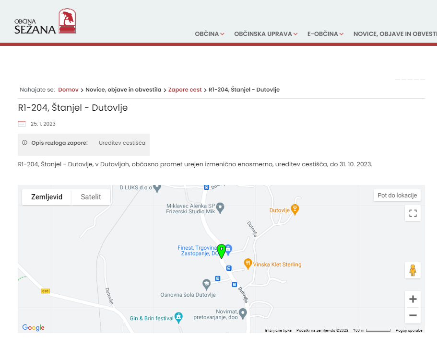Screen dimensions: 437x358
Task: Open the Gin & Brin festival marker
Action: tap(178, 317)
